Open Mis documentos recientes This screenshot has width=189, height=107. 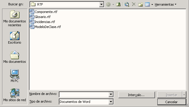click(x=14, y=19)
